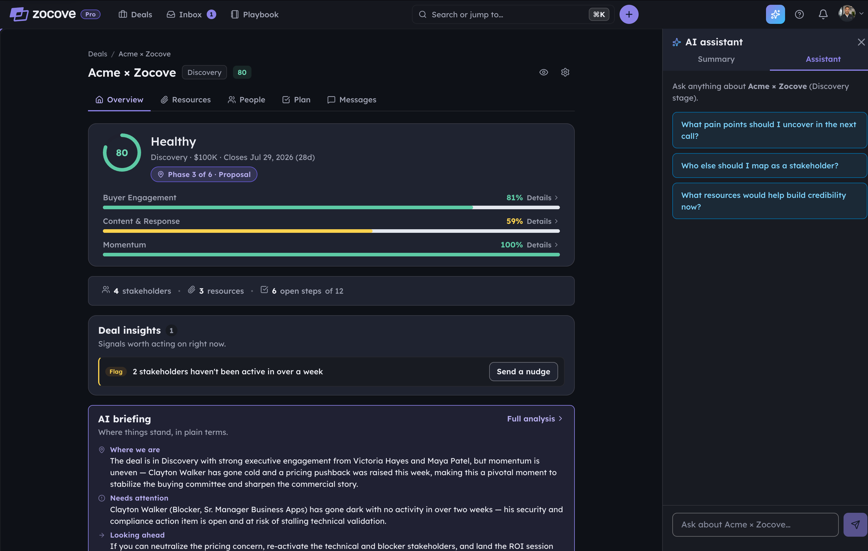868x551 pixels.
Task: Expand Content & Response Details
Action: point(542,221)
